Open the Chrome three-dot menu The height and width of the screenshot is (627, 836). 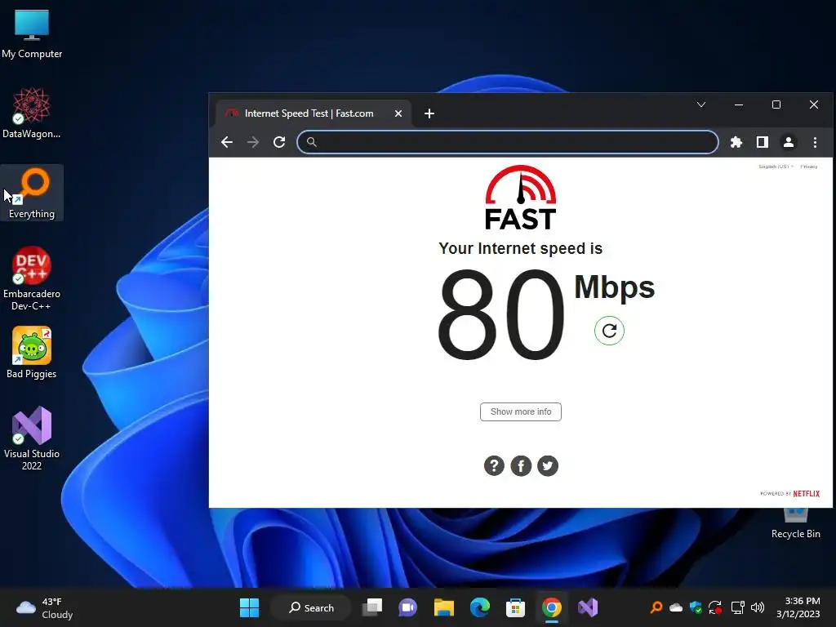pos(815,142)
